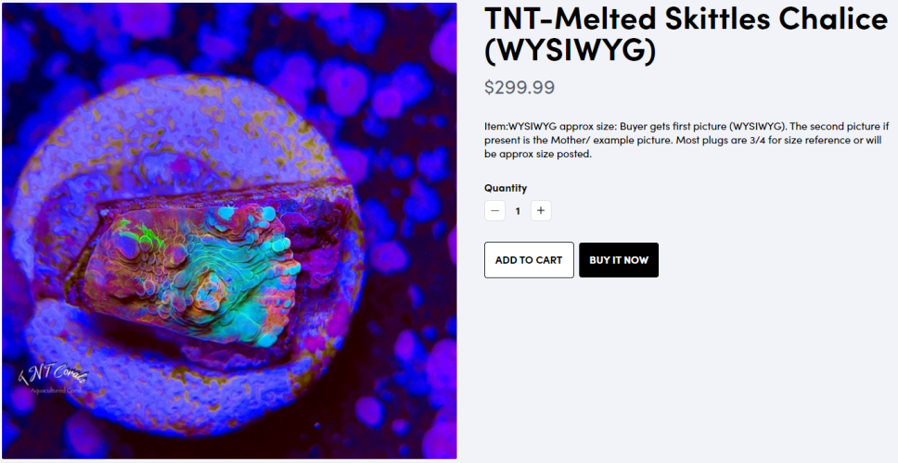The height and width of the screenshot is (463, 898).
Task: Open the Melted Skittles Chalice product photo
Action: tap(229, 231)
